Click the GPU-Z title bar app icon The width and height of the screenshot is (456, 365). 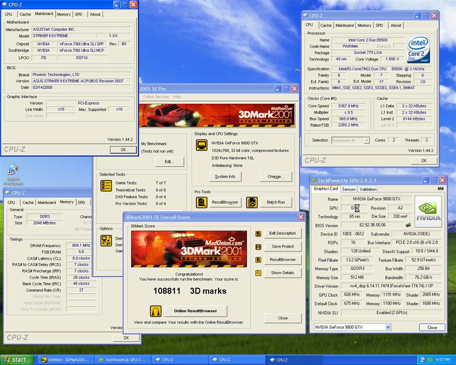click(x=314, y=180)
